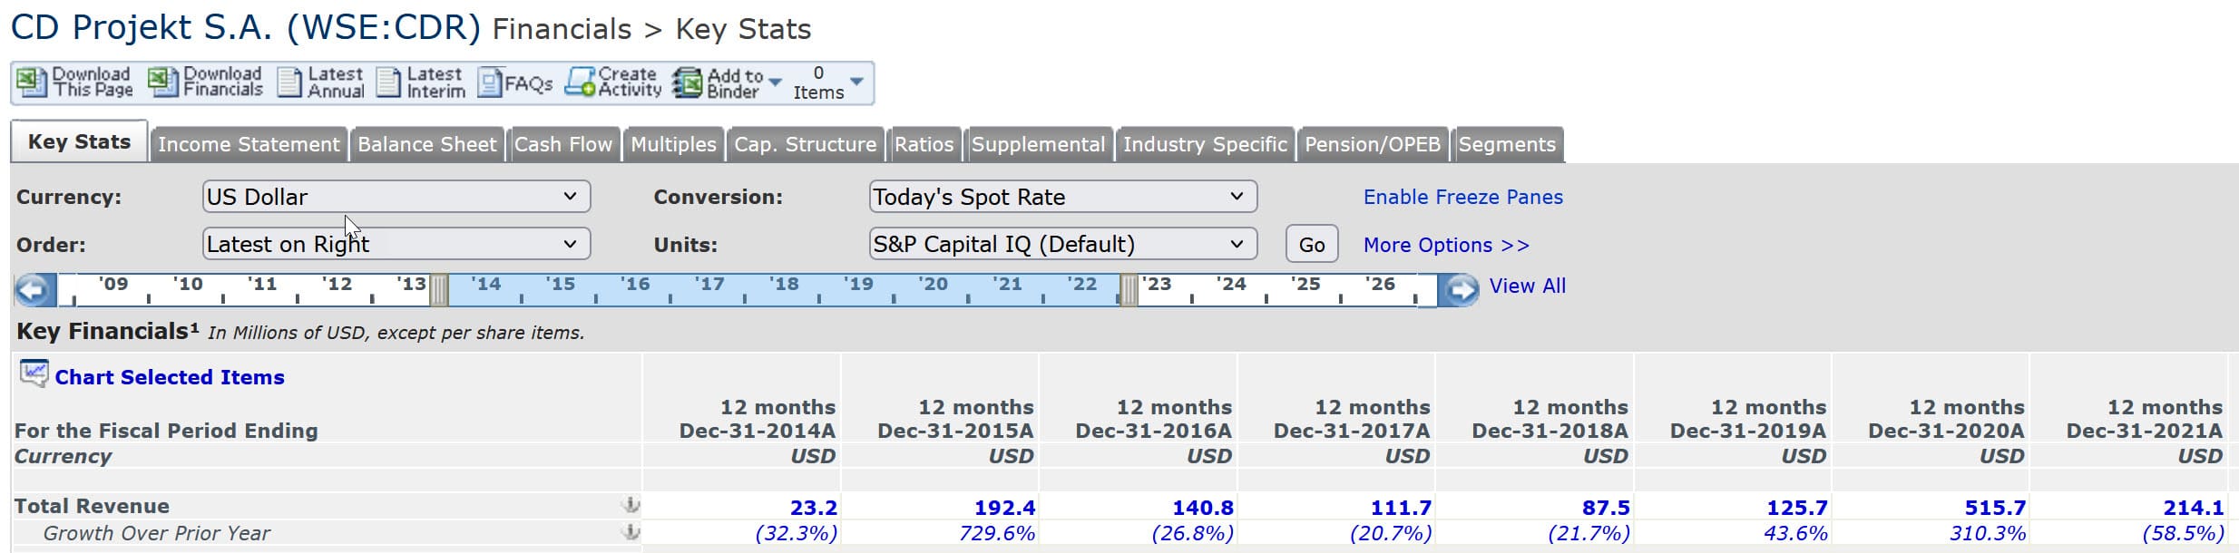
Task: Expand the Conversion dropdown showing Today's Spot Rate
Action: tap(1061, 197)
